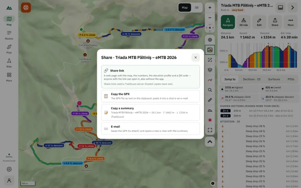Screen dimensions: 301x188
Task: Close the Share dialog
Action: [195, 58]
